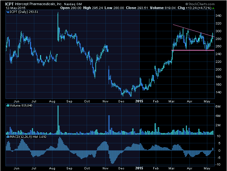Click the Nov label under the price chart
The height and width of the screenshot is (171, 227).
click(105, 101)
